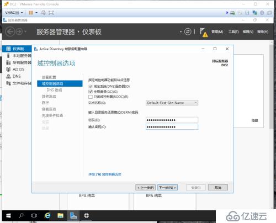Click the 下一步(N) next button

click(167, 188)
